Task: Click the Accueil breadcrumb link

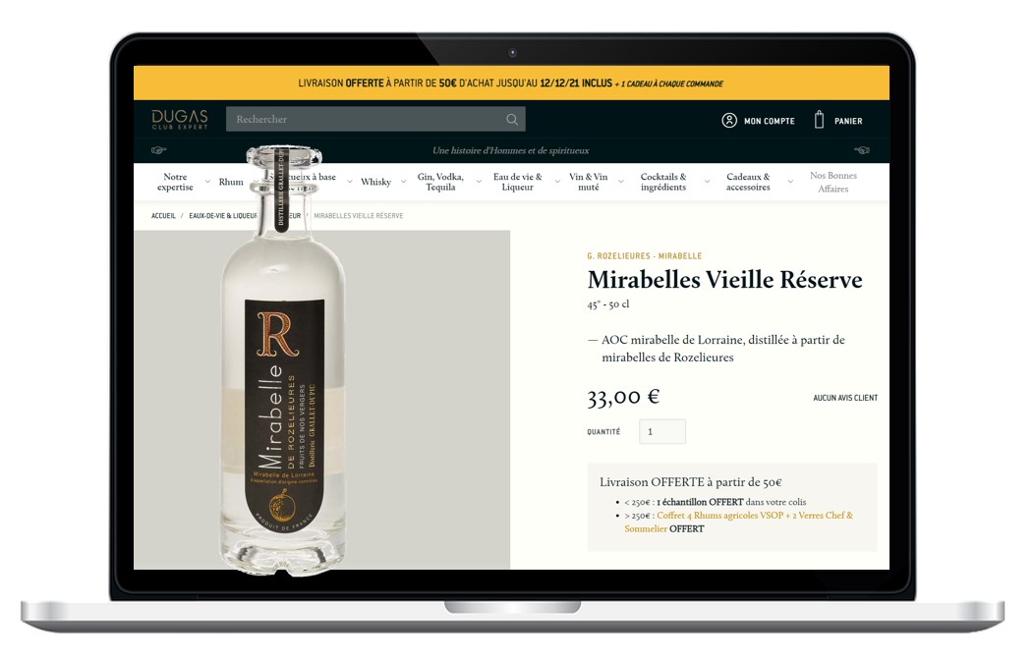Action: tap(163, 216)
